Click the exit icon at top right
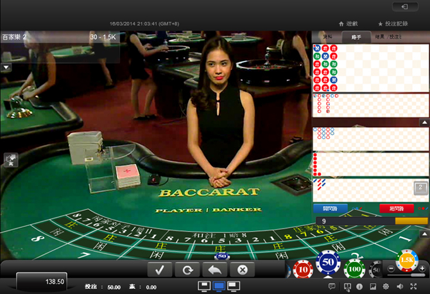 pyautogui.click(x=405, y=6)
